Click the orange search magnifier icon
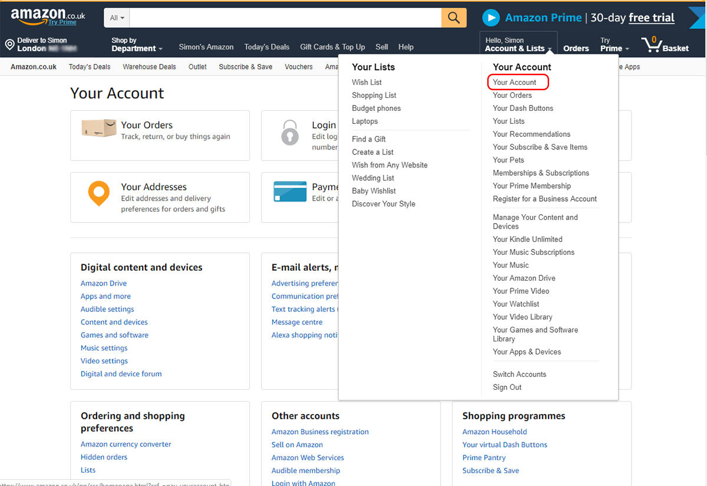707x486 pixels. click(x=453, y=18)
